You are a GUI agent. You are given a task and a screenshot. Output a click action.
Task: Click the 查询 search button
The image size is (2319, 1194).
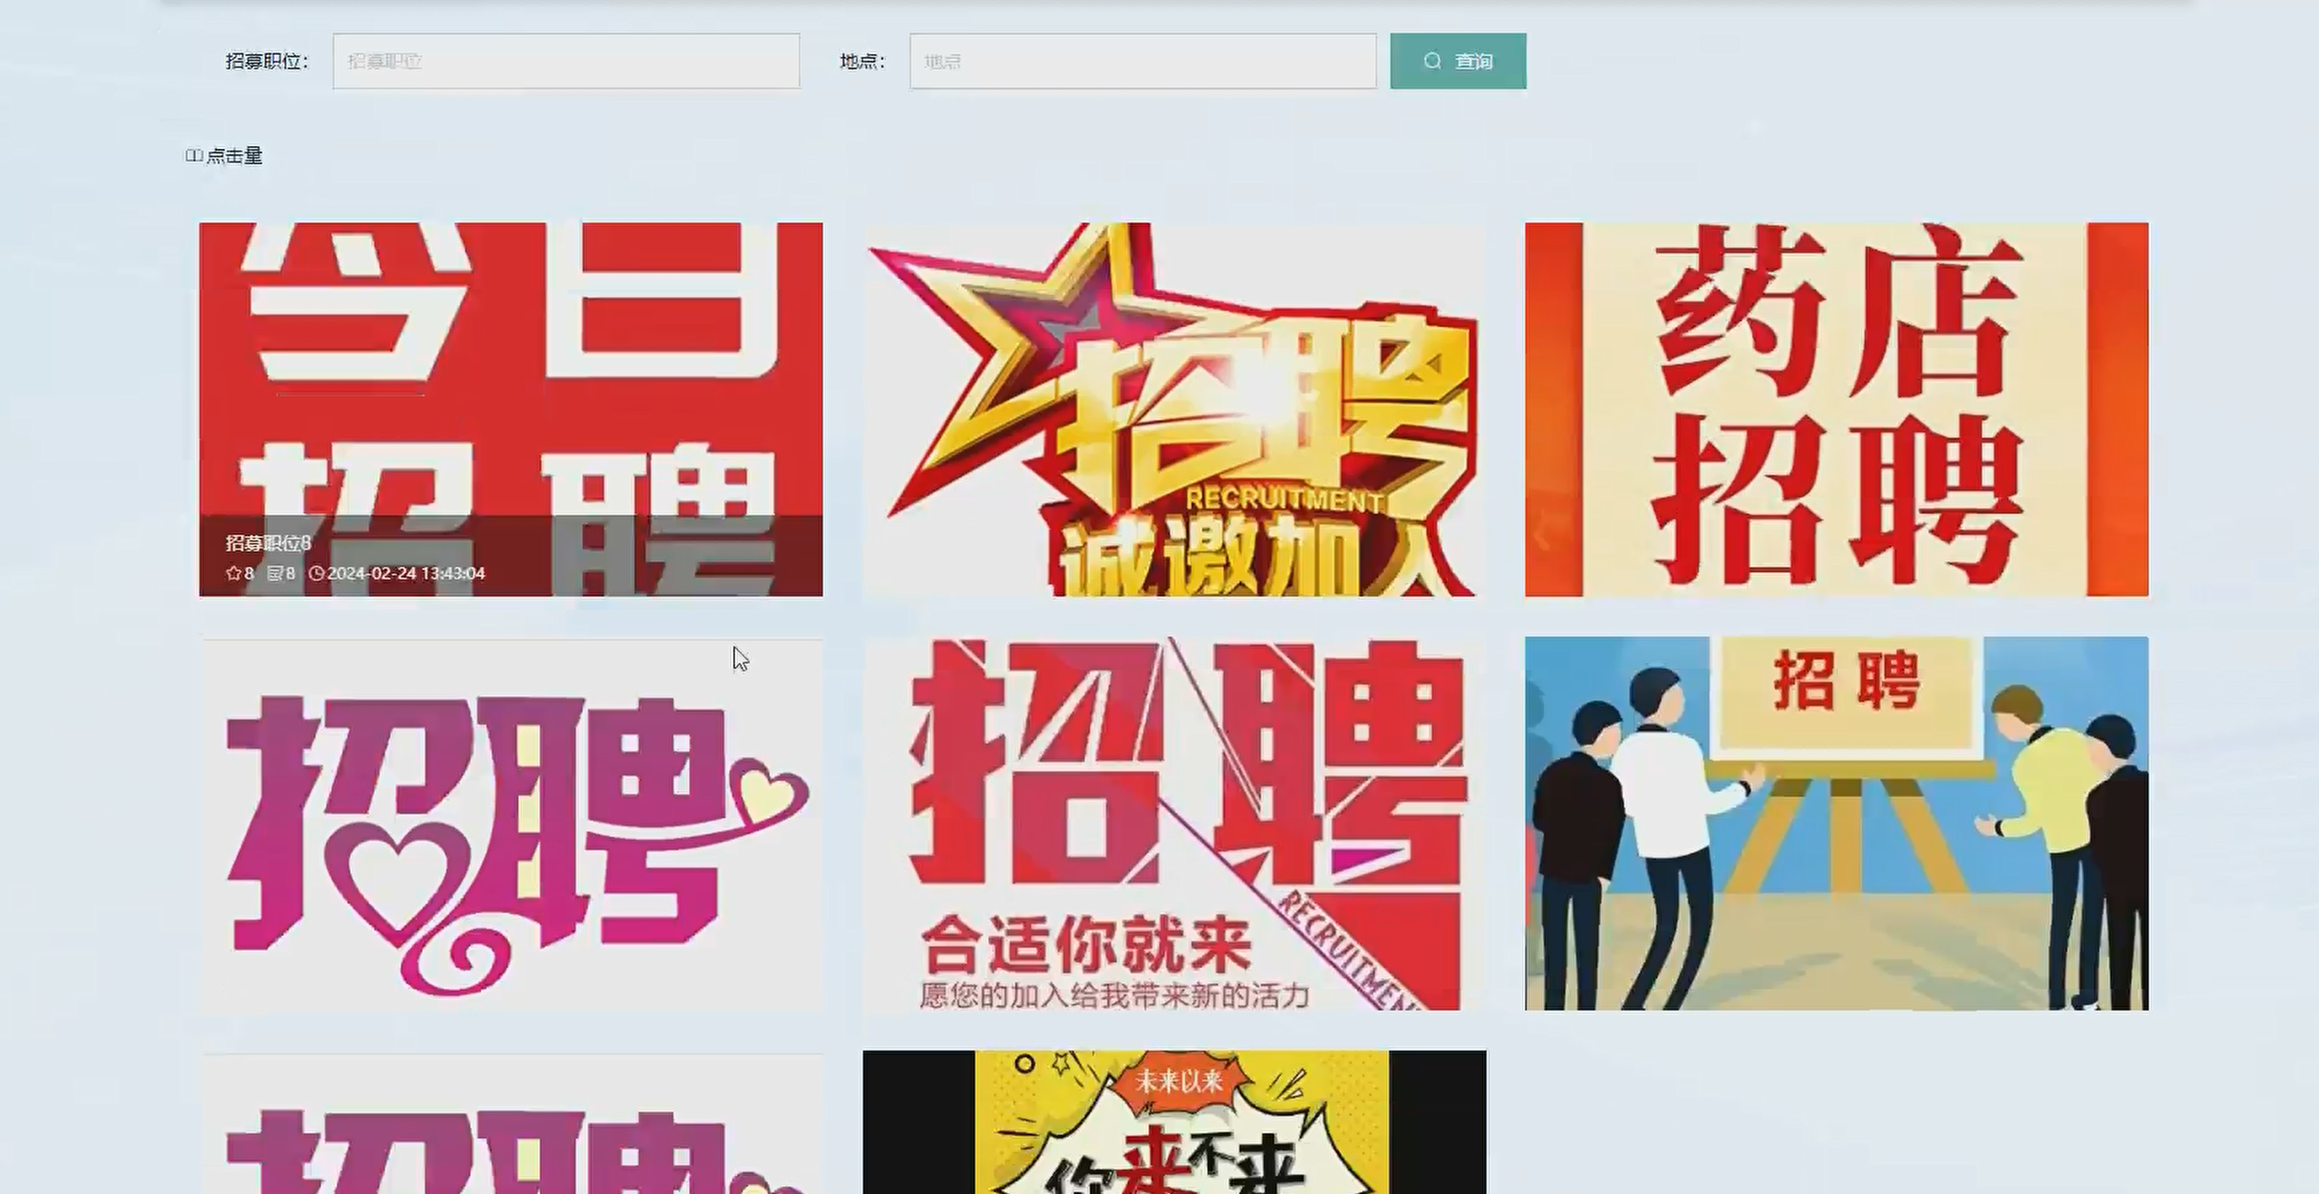click(x=1457, y=61)
